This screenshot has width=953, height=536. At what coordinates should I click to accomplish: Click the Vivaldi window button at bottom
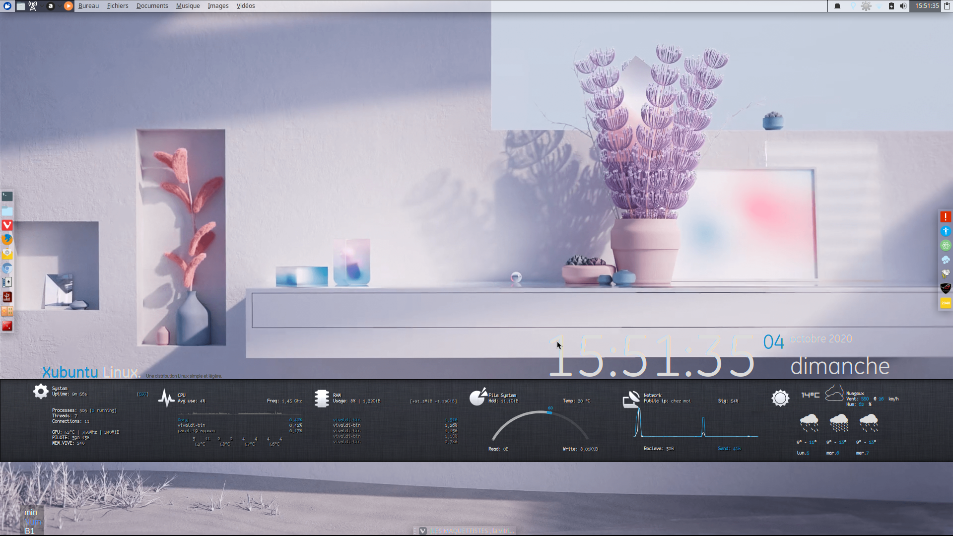pos(467,531)
